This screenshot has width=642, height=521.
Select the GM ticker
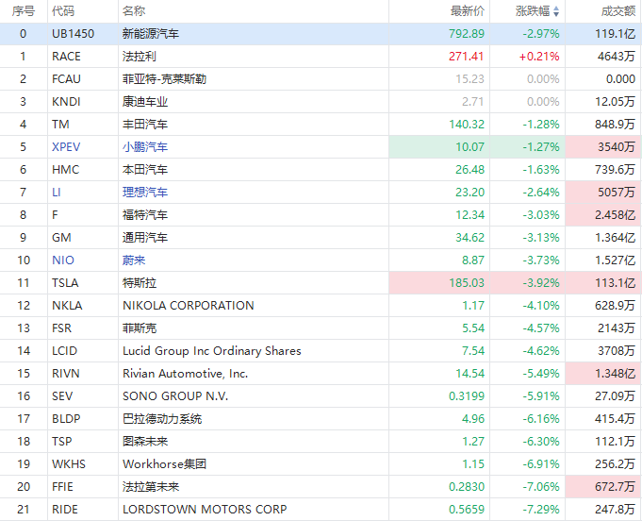61,237
